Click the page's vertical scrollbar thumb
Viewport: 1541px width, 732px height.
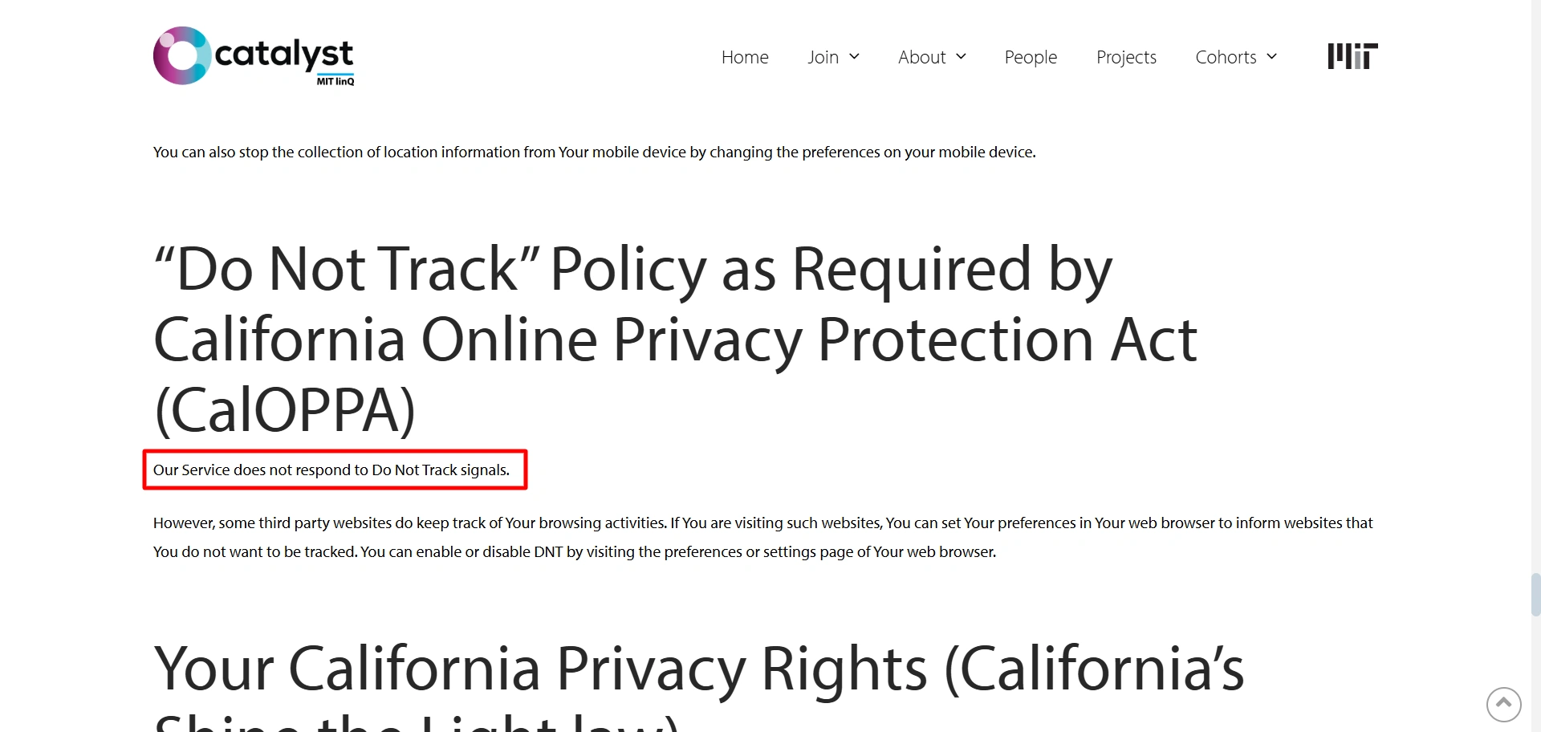(1535, 594)
